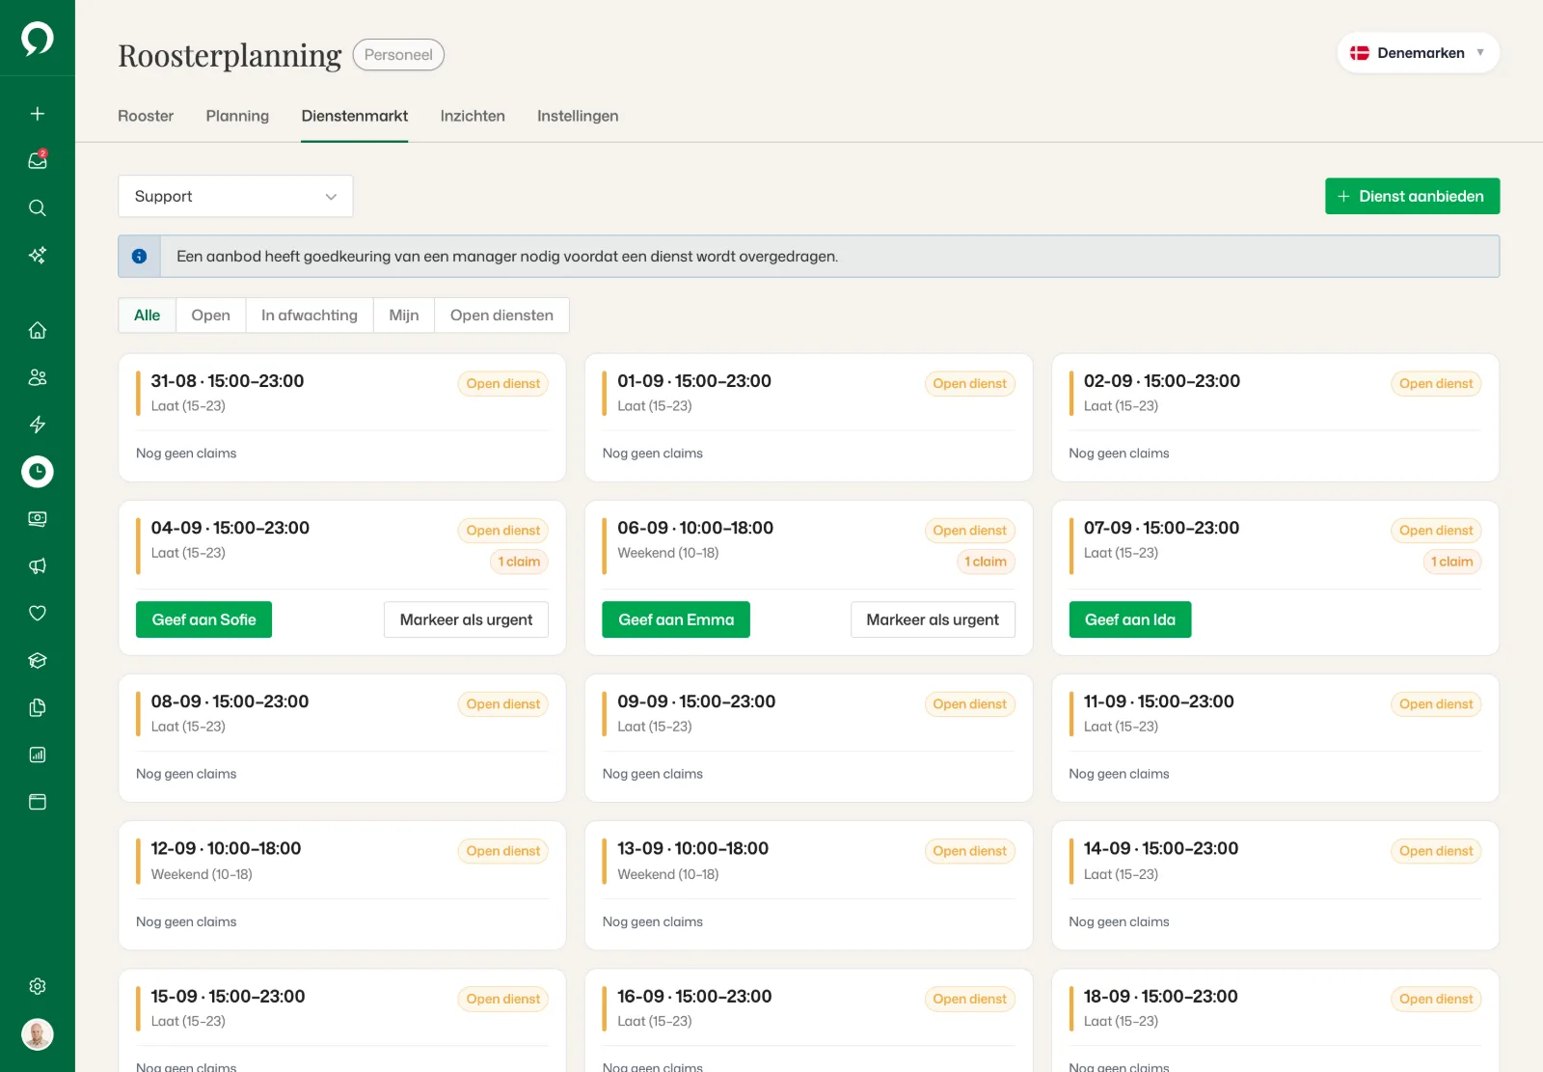Open the documents copy icon
Image resolution: width=1543 pixels, height=1072 pixels.
coord(38,708)
